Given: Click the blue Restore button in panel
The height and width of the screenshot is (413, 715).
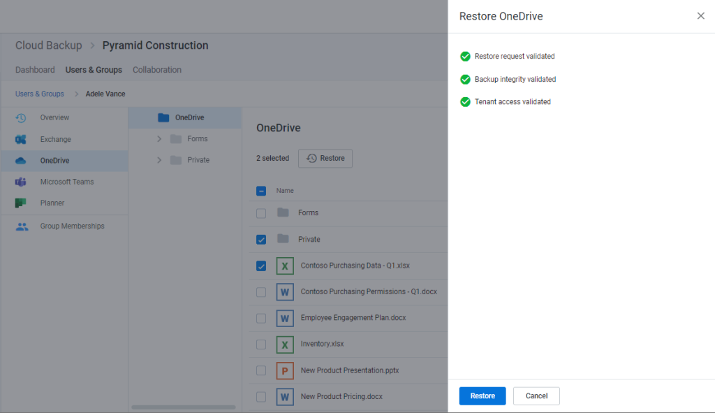Looking at the screenshot, I should [482, 396].
